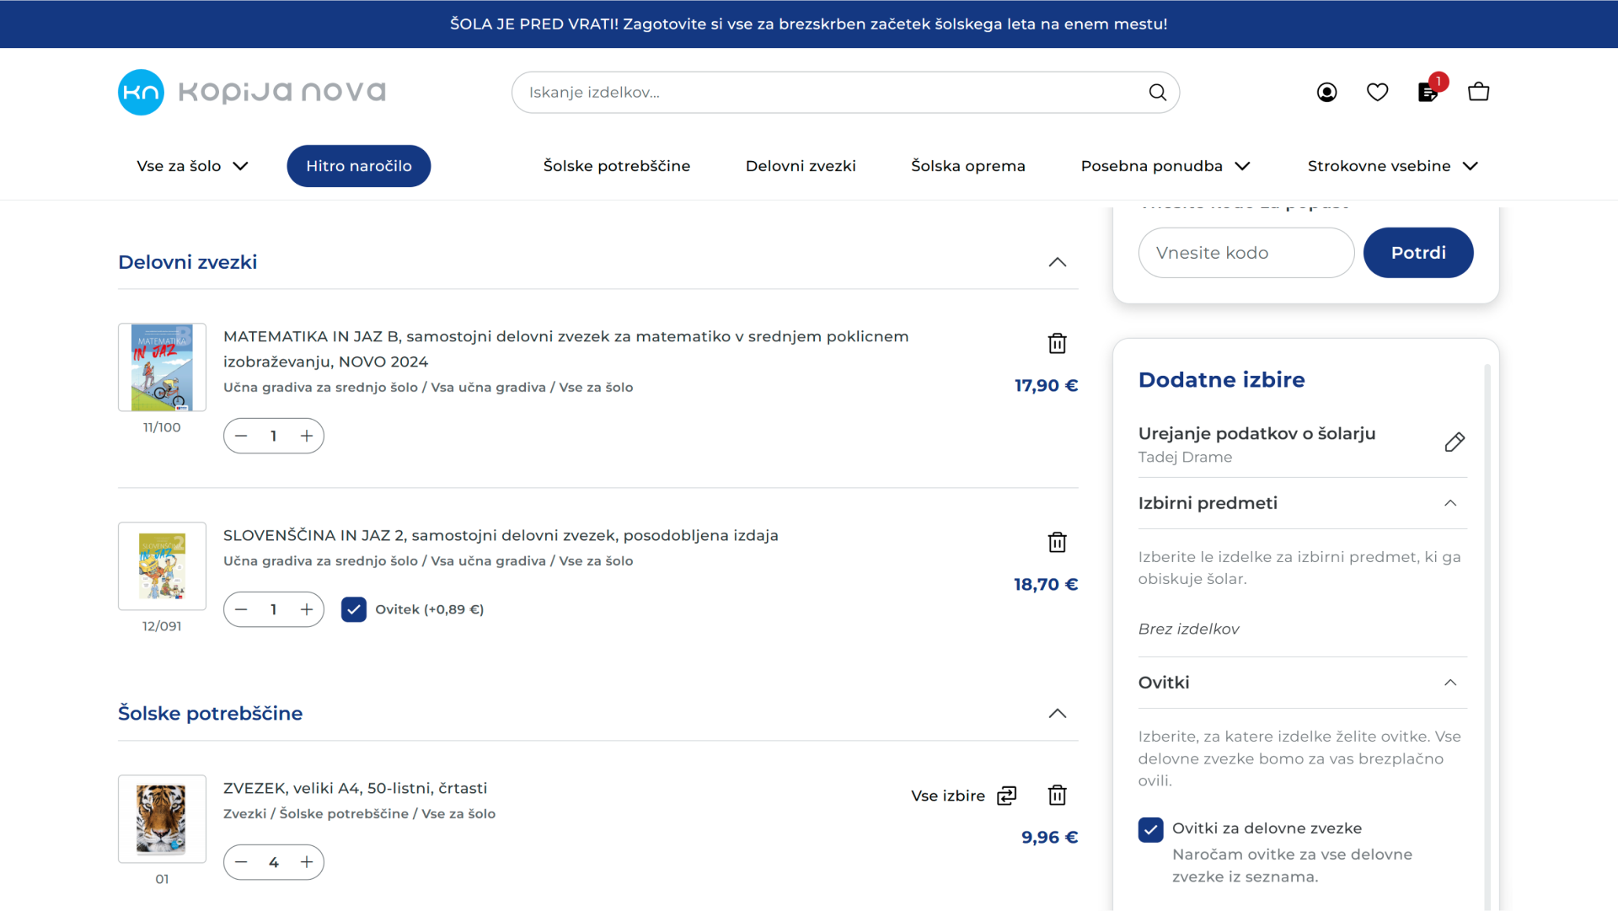
Task: Open the user account icon
Action: [x=1326, y=92]
